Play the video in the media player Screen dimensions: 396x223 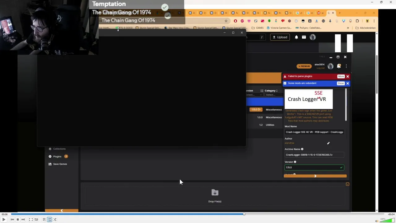[x=4, y=219]
